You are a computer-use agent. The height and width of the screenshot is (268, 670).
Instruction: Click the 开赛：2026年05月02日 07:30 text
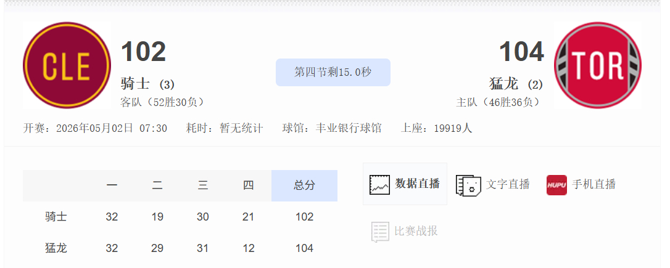click(x=95, y=128)
